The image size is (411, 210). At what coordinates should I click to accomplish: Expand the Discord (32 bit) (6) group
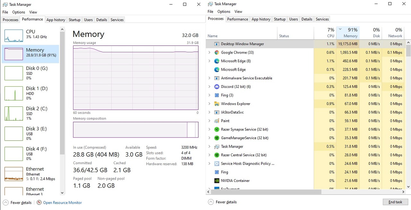pyautogui.click(x=210, y=87)
